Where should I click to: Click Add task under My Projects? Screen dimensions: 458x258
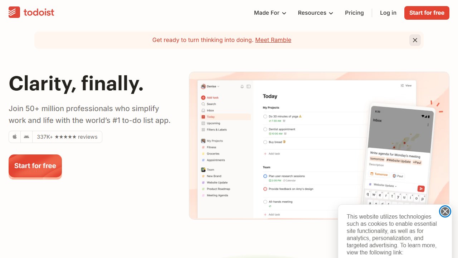(x=272, y=154)
